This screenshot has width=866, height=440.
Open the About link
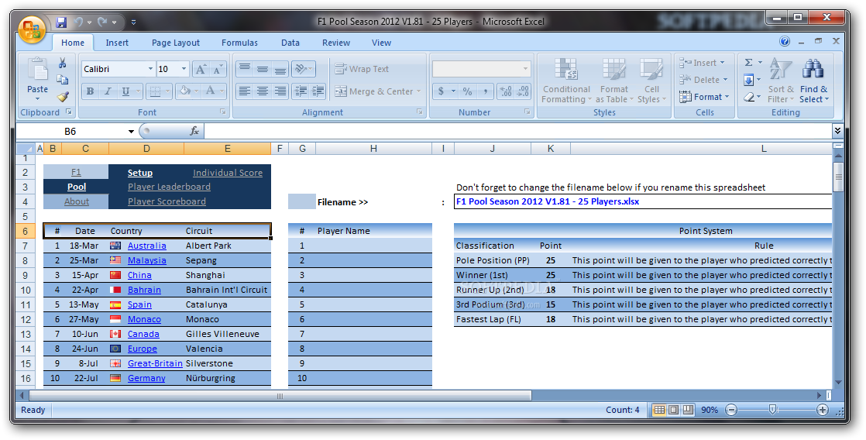[76, 201]
